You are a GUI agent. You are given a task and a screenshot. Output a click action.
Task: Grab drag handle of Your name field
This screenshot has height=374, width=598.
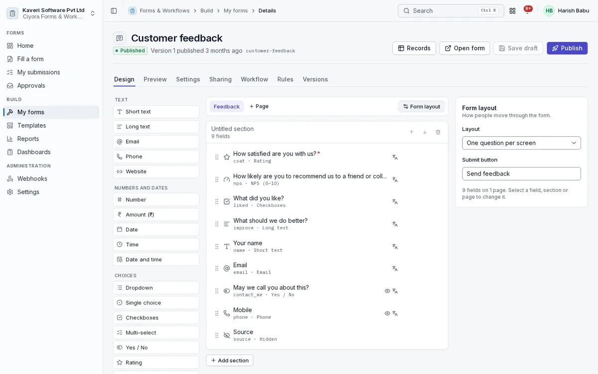coord(217,246)
